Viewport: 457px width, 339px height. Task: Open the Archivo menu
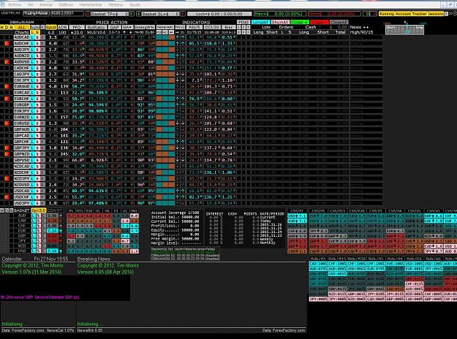tap(14, 4)
